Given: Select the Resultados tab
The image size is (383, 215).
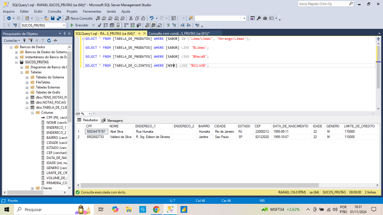Looking at the screenshot, I should click(x=88, y=120).
